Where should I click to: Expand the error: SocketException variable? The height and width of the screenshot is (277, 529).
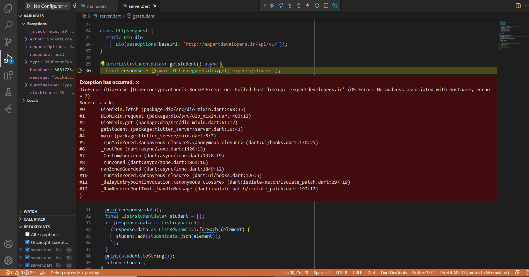tap(26, 39)
